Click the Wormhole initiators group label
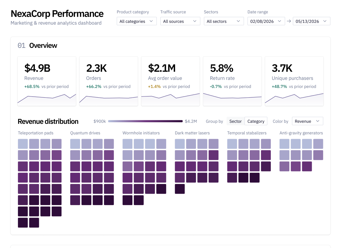This screenshot has height=248, width=341. pyautogui.click(x=141, y=133)
